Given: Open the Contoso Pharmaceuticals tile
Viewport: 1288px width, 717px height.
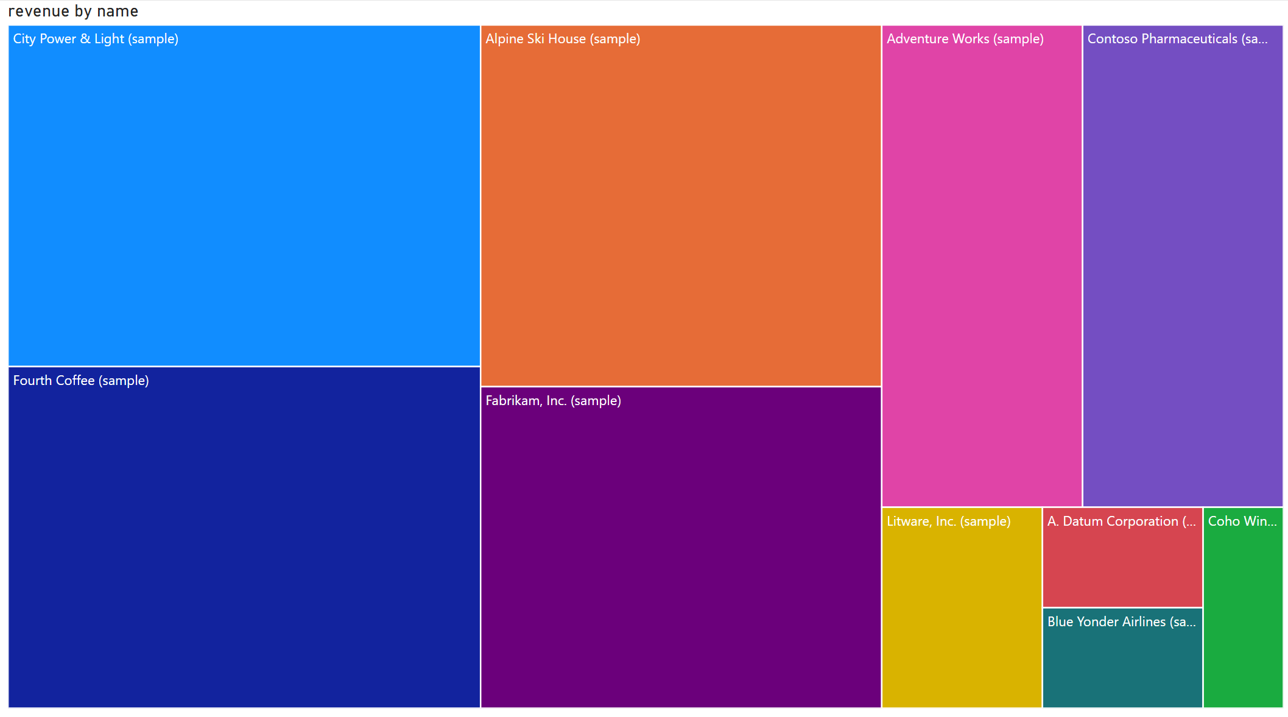Looking at the screenshot, I should (1181, 262).
